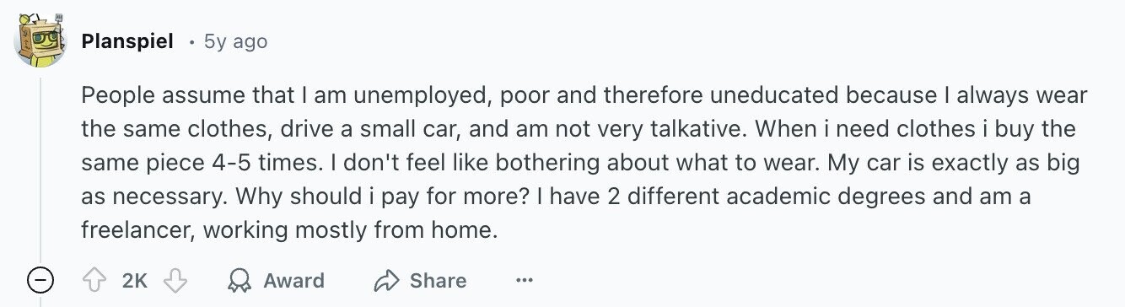This screenshot has width=1125, height=307.
Task: Open the Planspiel user profile link
Action: coord(127,40)
